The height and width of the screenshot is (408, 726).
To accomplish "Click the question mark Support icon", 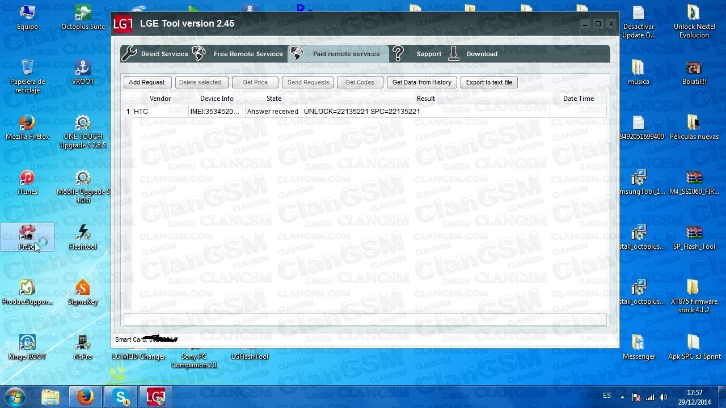I will (x=398, y=53).
